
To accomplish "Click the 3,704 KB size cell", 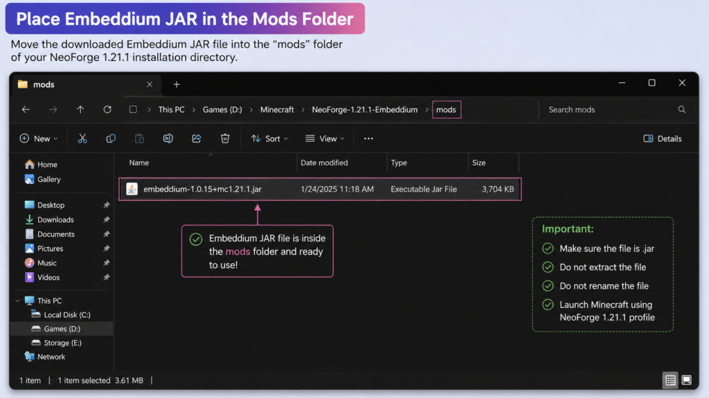I will 498,189.
